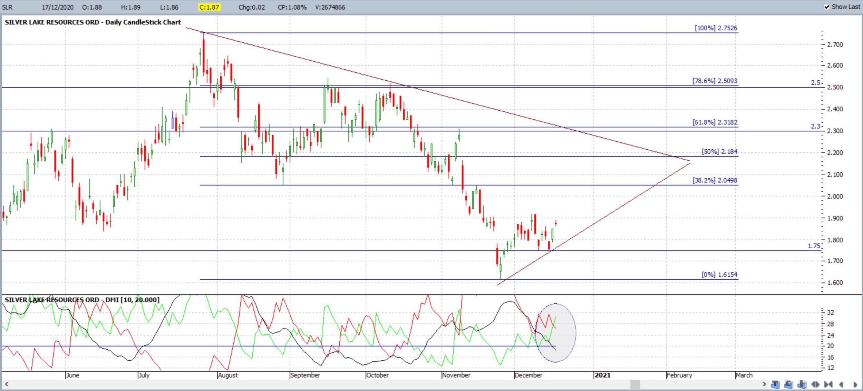Click the August label on time axis
The image size is (863, 391).
pyautogui.click(x=228, y=375)
